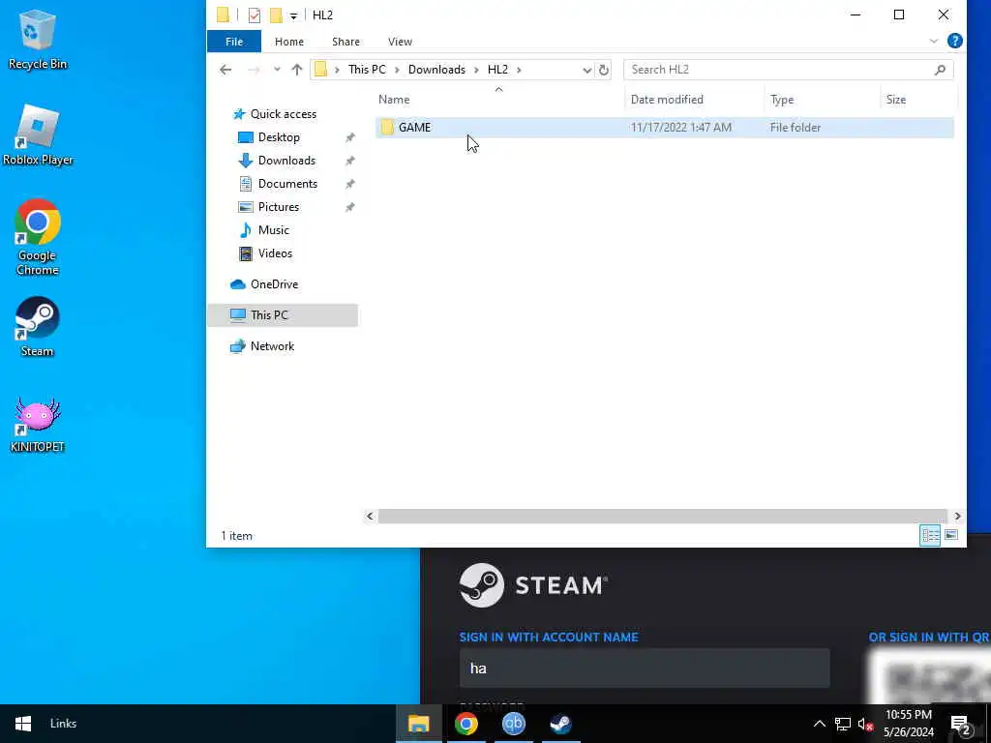Switch to the View ribbon tab
Viewport: 991px width, 743px height.
(x=400, y=42)
